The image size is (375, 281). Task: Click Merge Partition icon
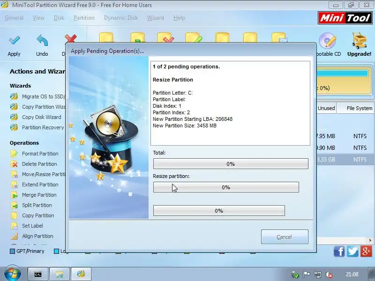[14, 195]
